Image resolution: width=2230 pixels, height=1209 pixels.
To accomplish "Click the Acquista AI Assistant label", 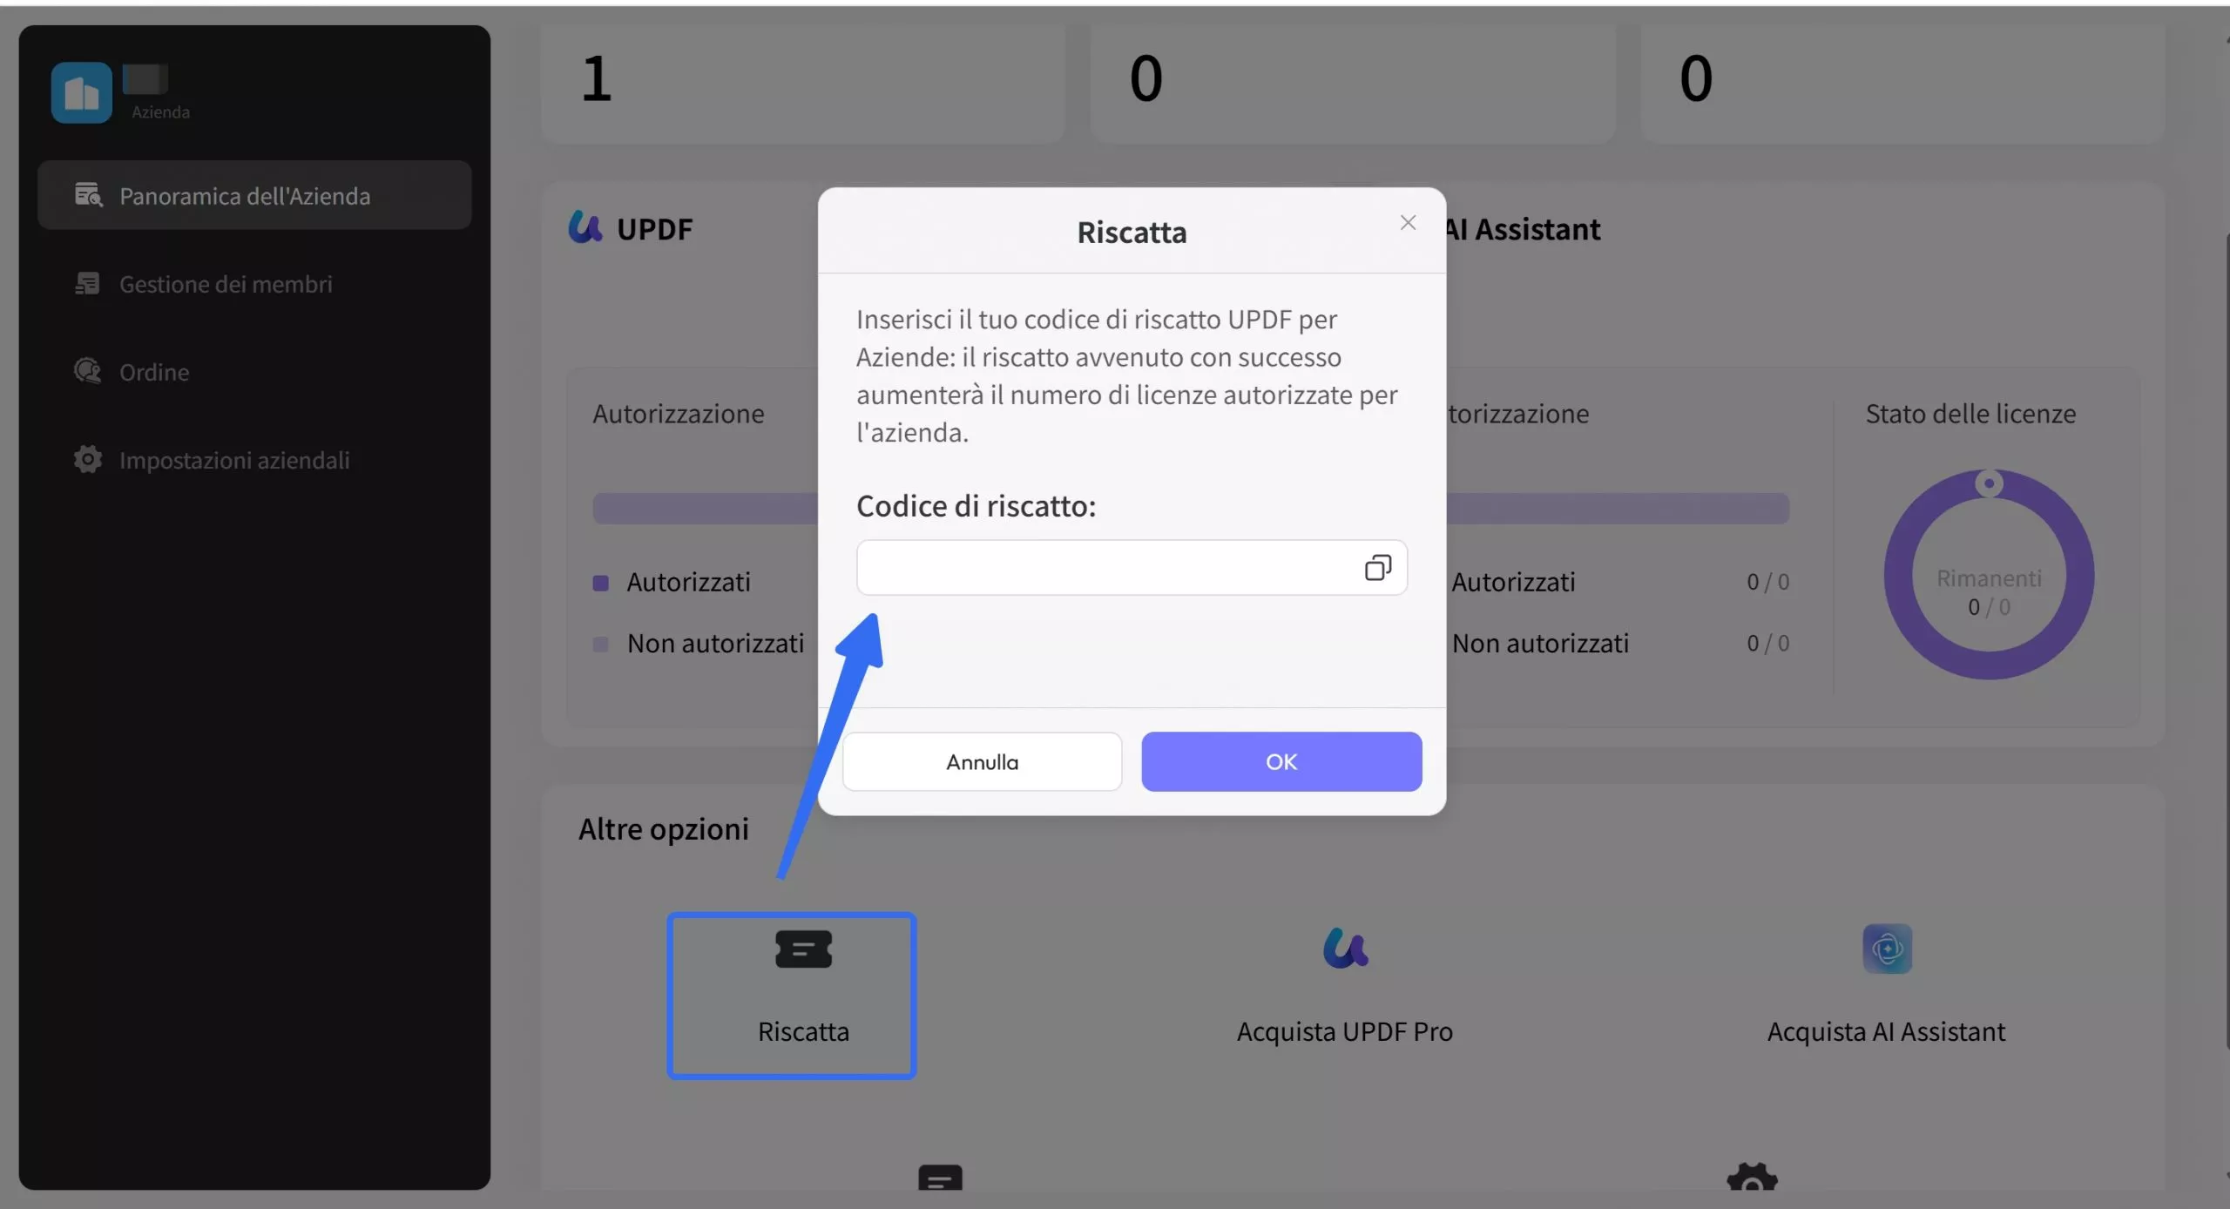I will (1886, 1032).
